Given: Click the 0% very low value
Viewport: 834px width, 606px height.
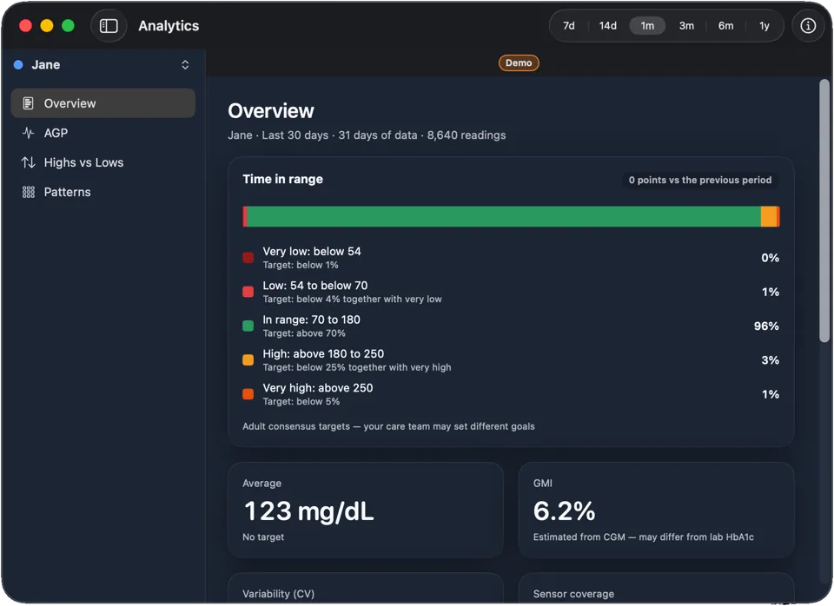Looking at the screenshot, I should 770,258.
